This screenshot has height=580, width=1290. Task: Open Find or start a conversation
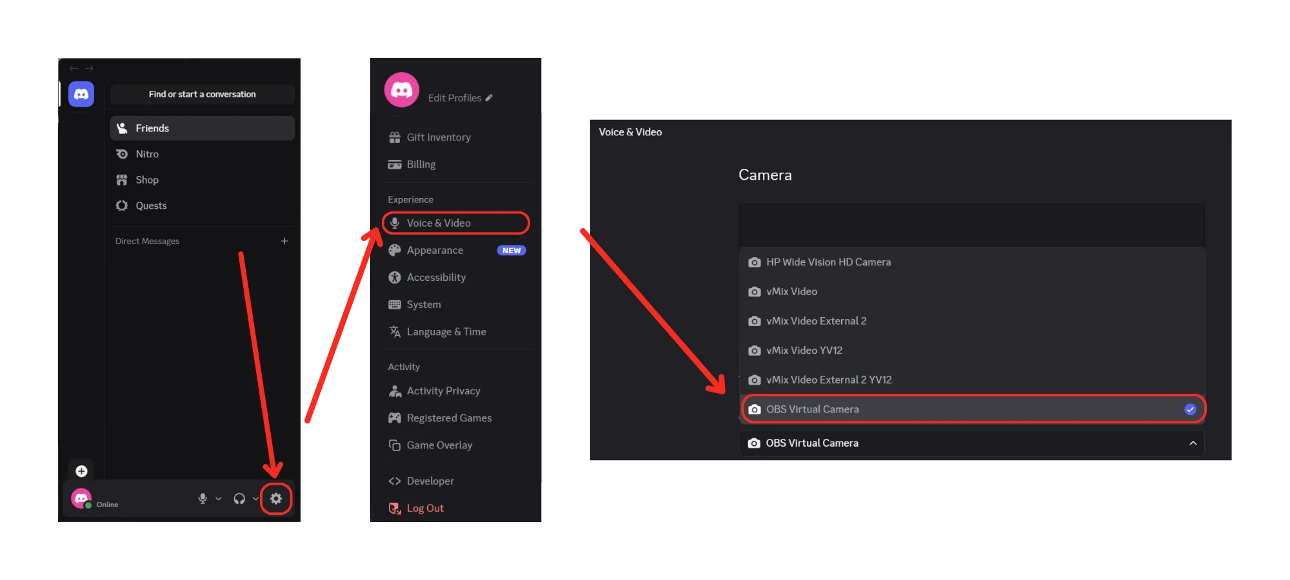(203, 94)
